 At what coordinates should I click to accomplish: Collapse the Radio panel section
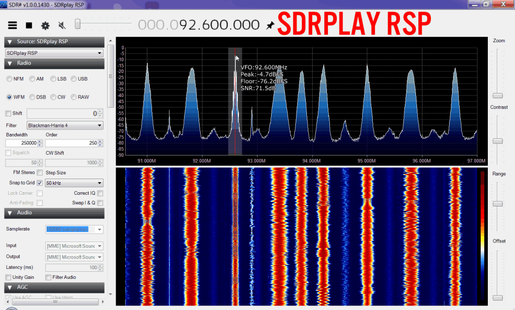10,63
